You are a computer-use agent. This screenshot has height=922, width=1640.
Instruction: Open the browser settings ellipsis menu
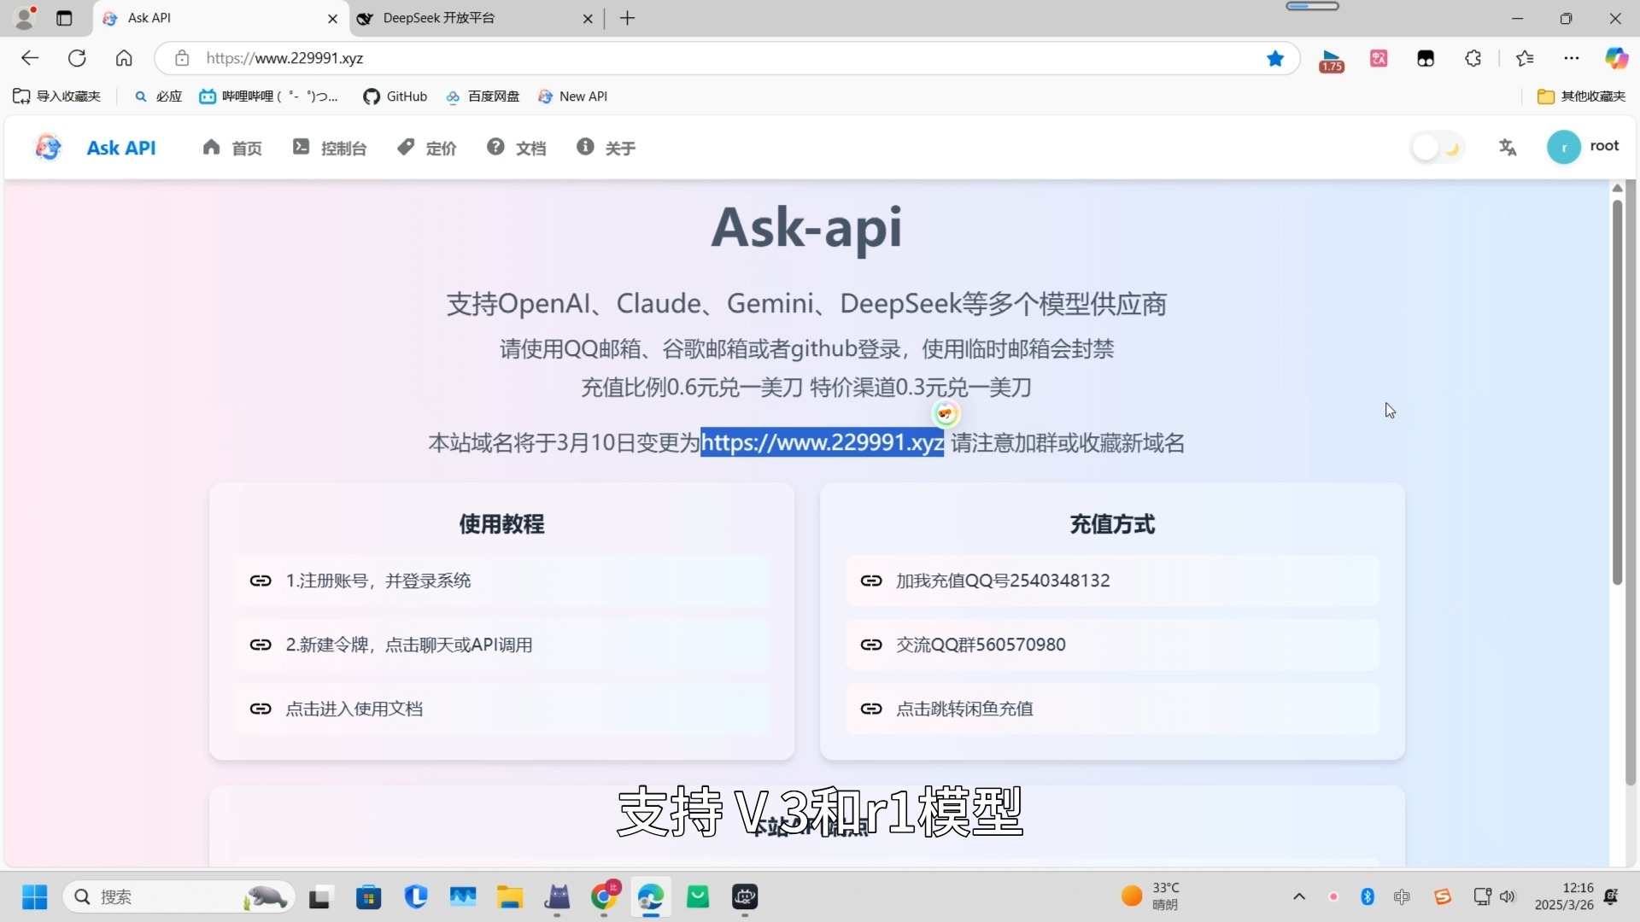[1572, 58]
